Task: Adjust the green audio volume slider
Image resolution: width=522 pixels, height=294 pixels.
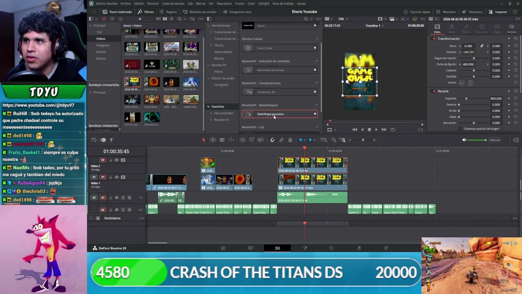Action: (477, 140)
